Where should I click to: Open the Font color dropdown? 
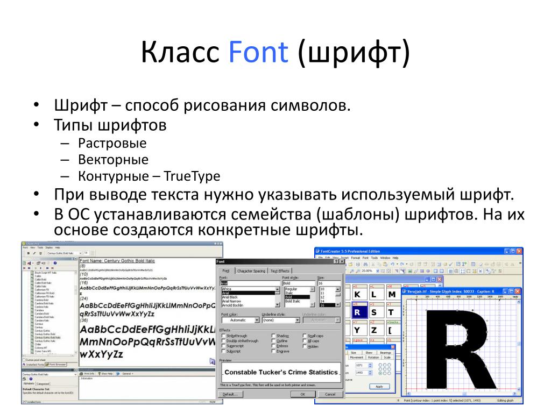tap(257, 321)
